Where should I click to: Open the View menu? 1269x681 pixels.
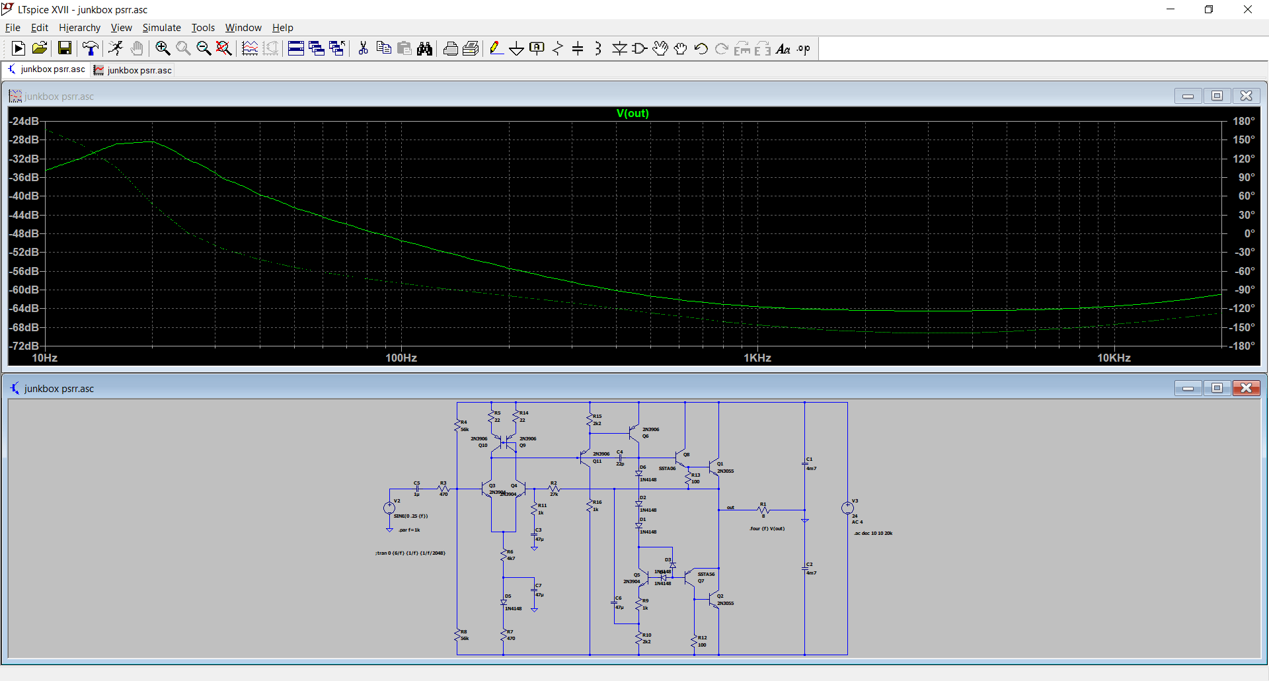[121, 27]
